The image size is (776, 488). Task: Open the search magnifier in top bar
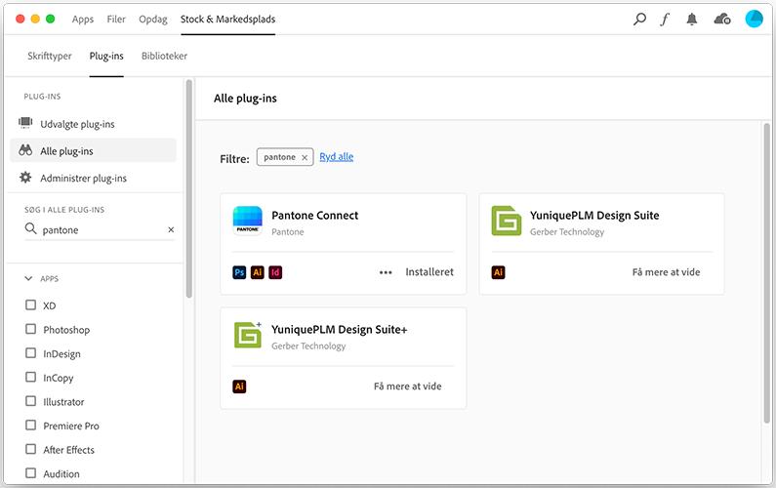click(639, 20)
